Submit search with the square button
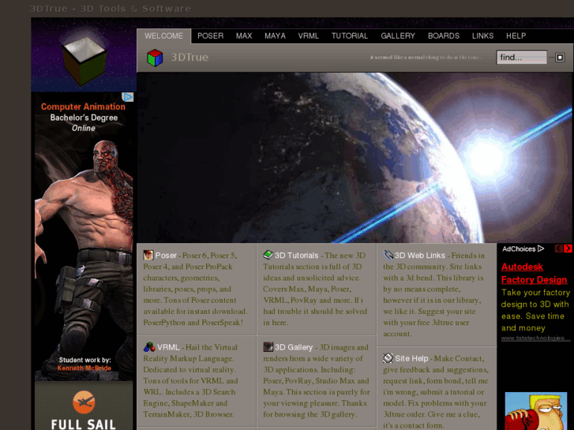This screenshot has width=574, height=430. (x=559, y=58)
